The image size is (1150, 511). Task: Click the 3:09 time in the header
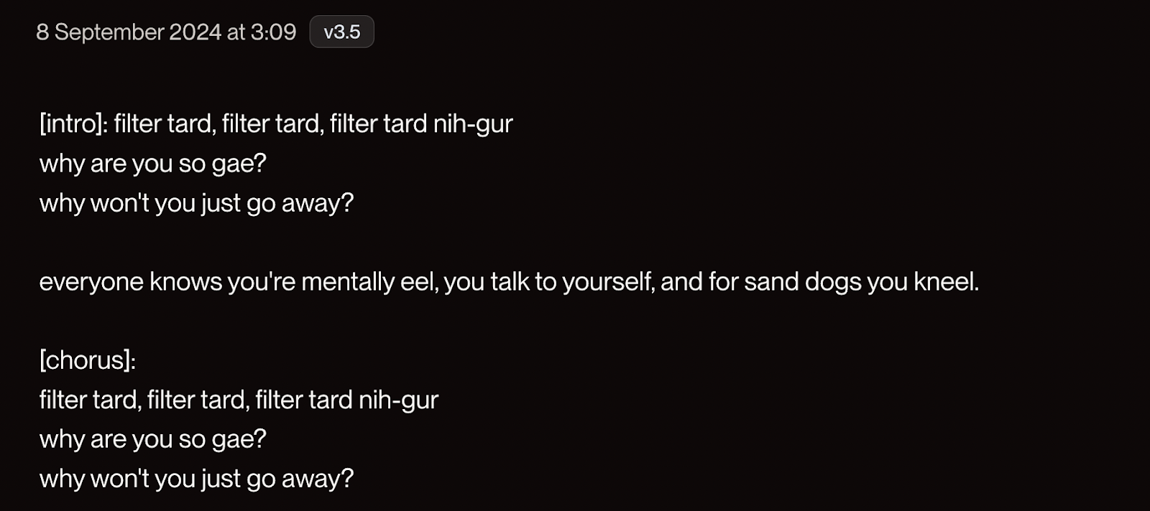pos(273,32)
